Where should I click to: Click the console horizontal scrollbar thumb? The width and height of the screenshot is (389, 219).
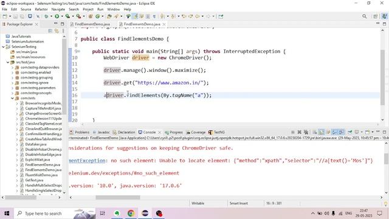118,197
